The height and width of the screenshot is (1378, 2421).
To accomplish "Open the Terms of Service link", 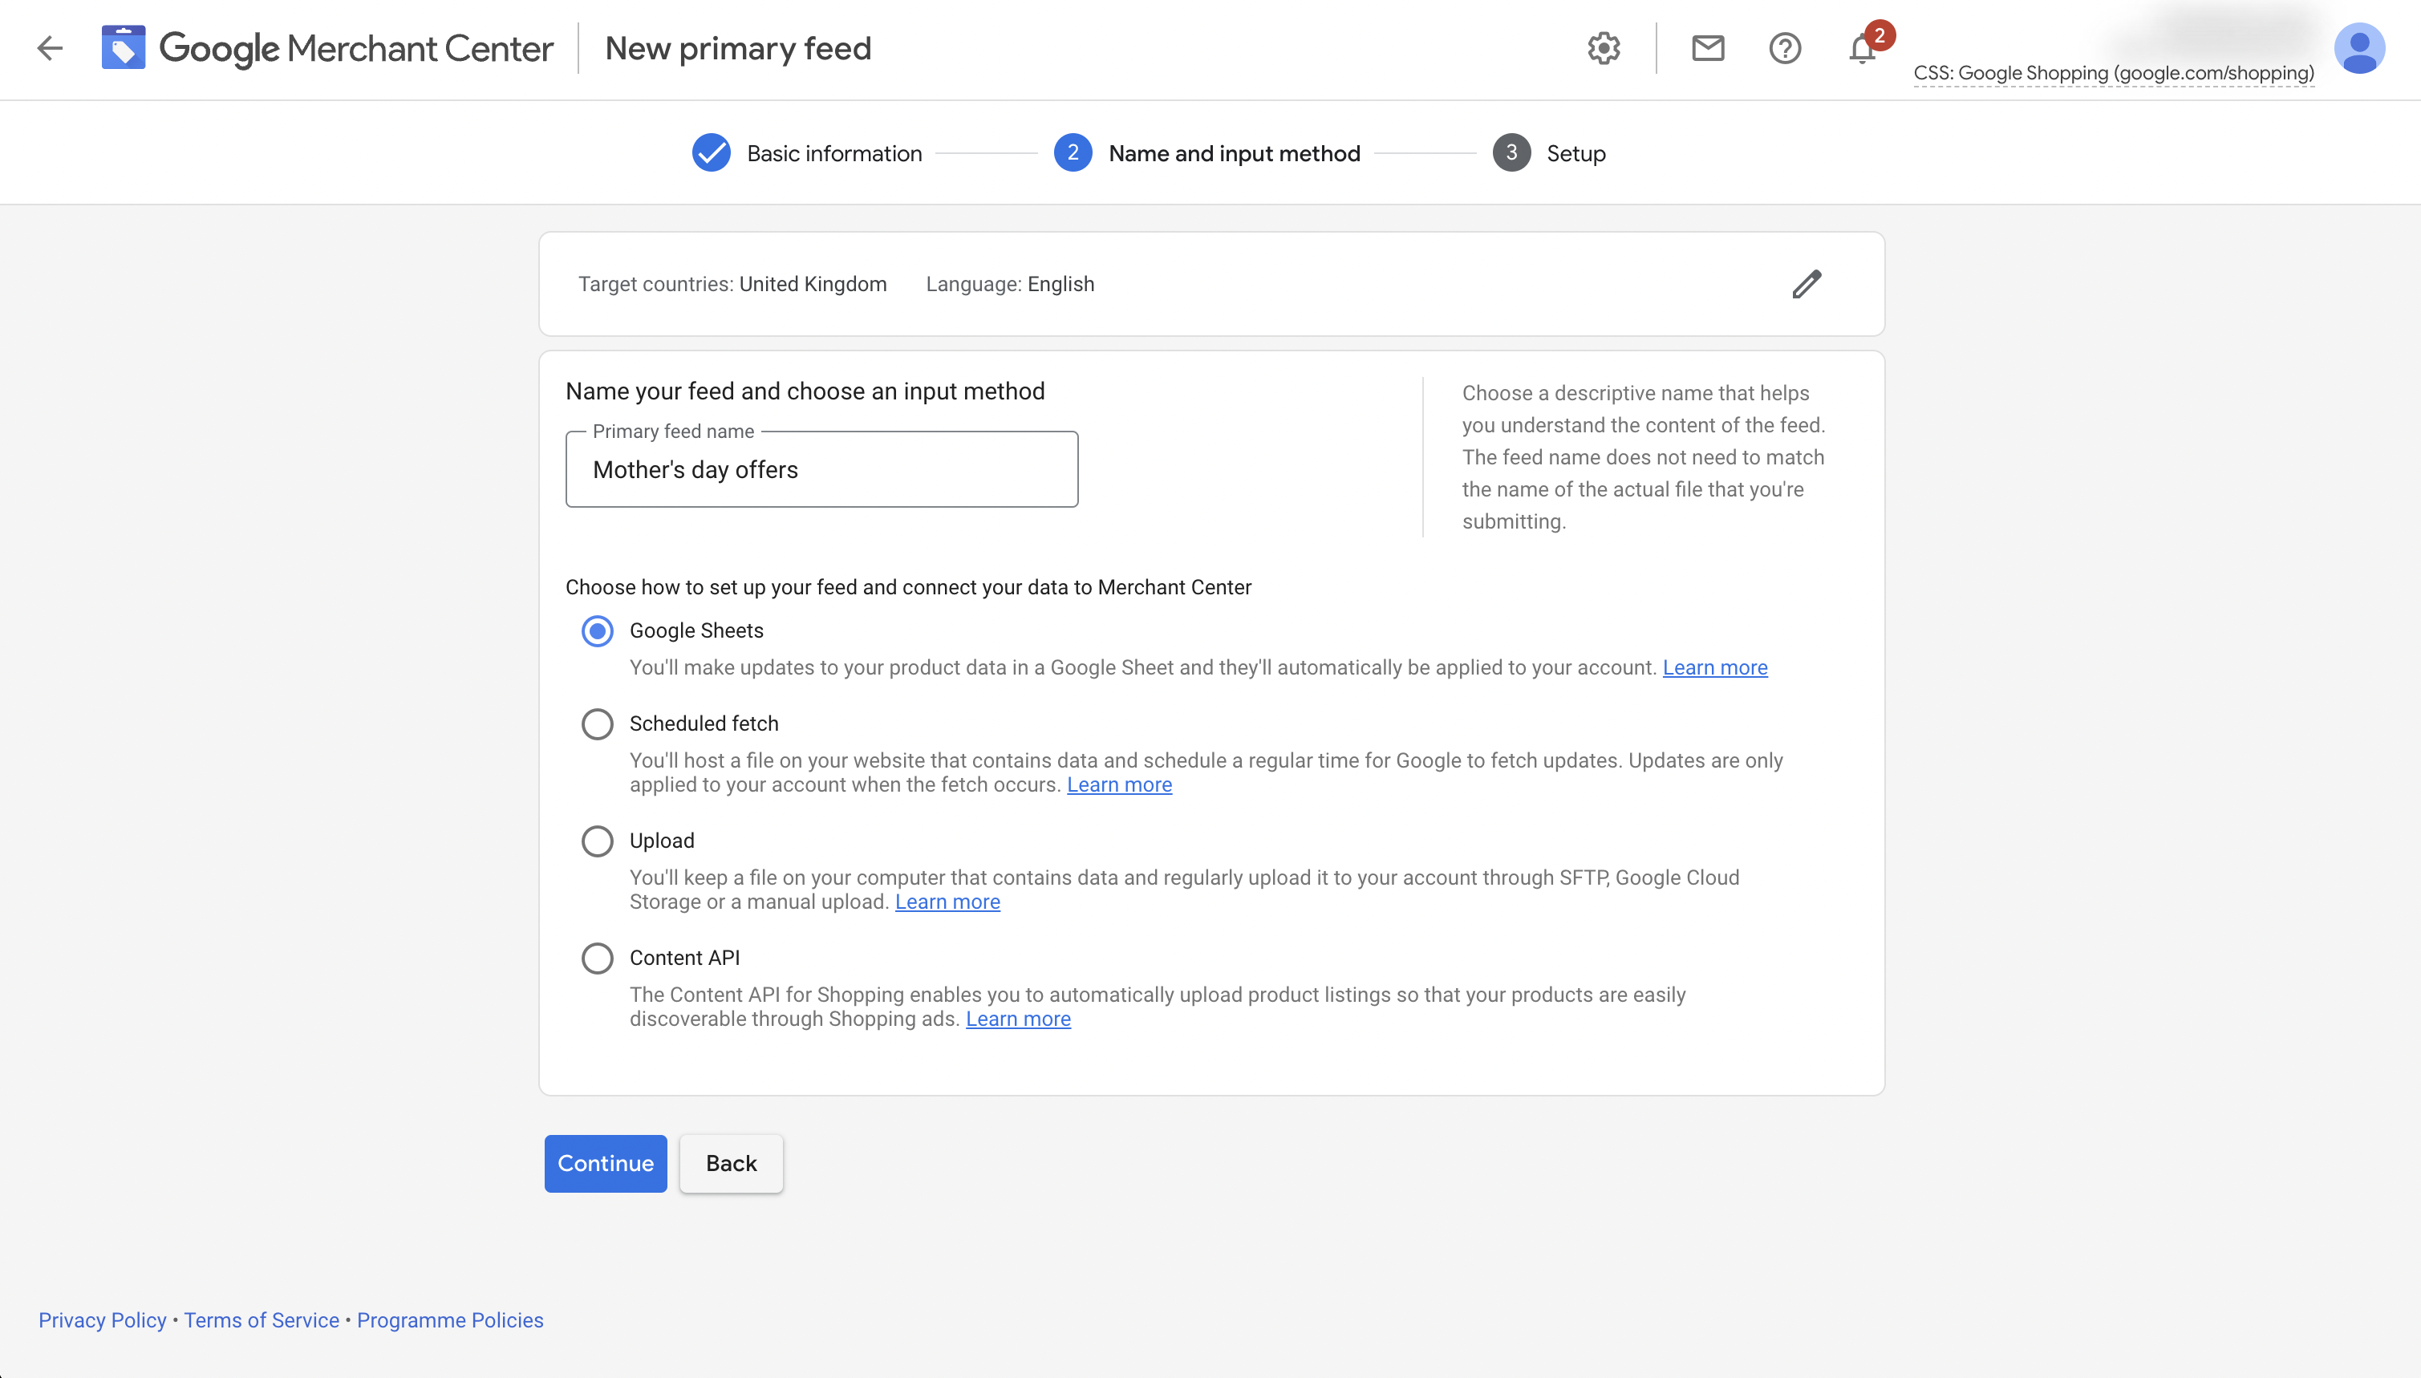I will tap(262, 1319).
